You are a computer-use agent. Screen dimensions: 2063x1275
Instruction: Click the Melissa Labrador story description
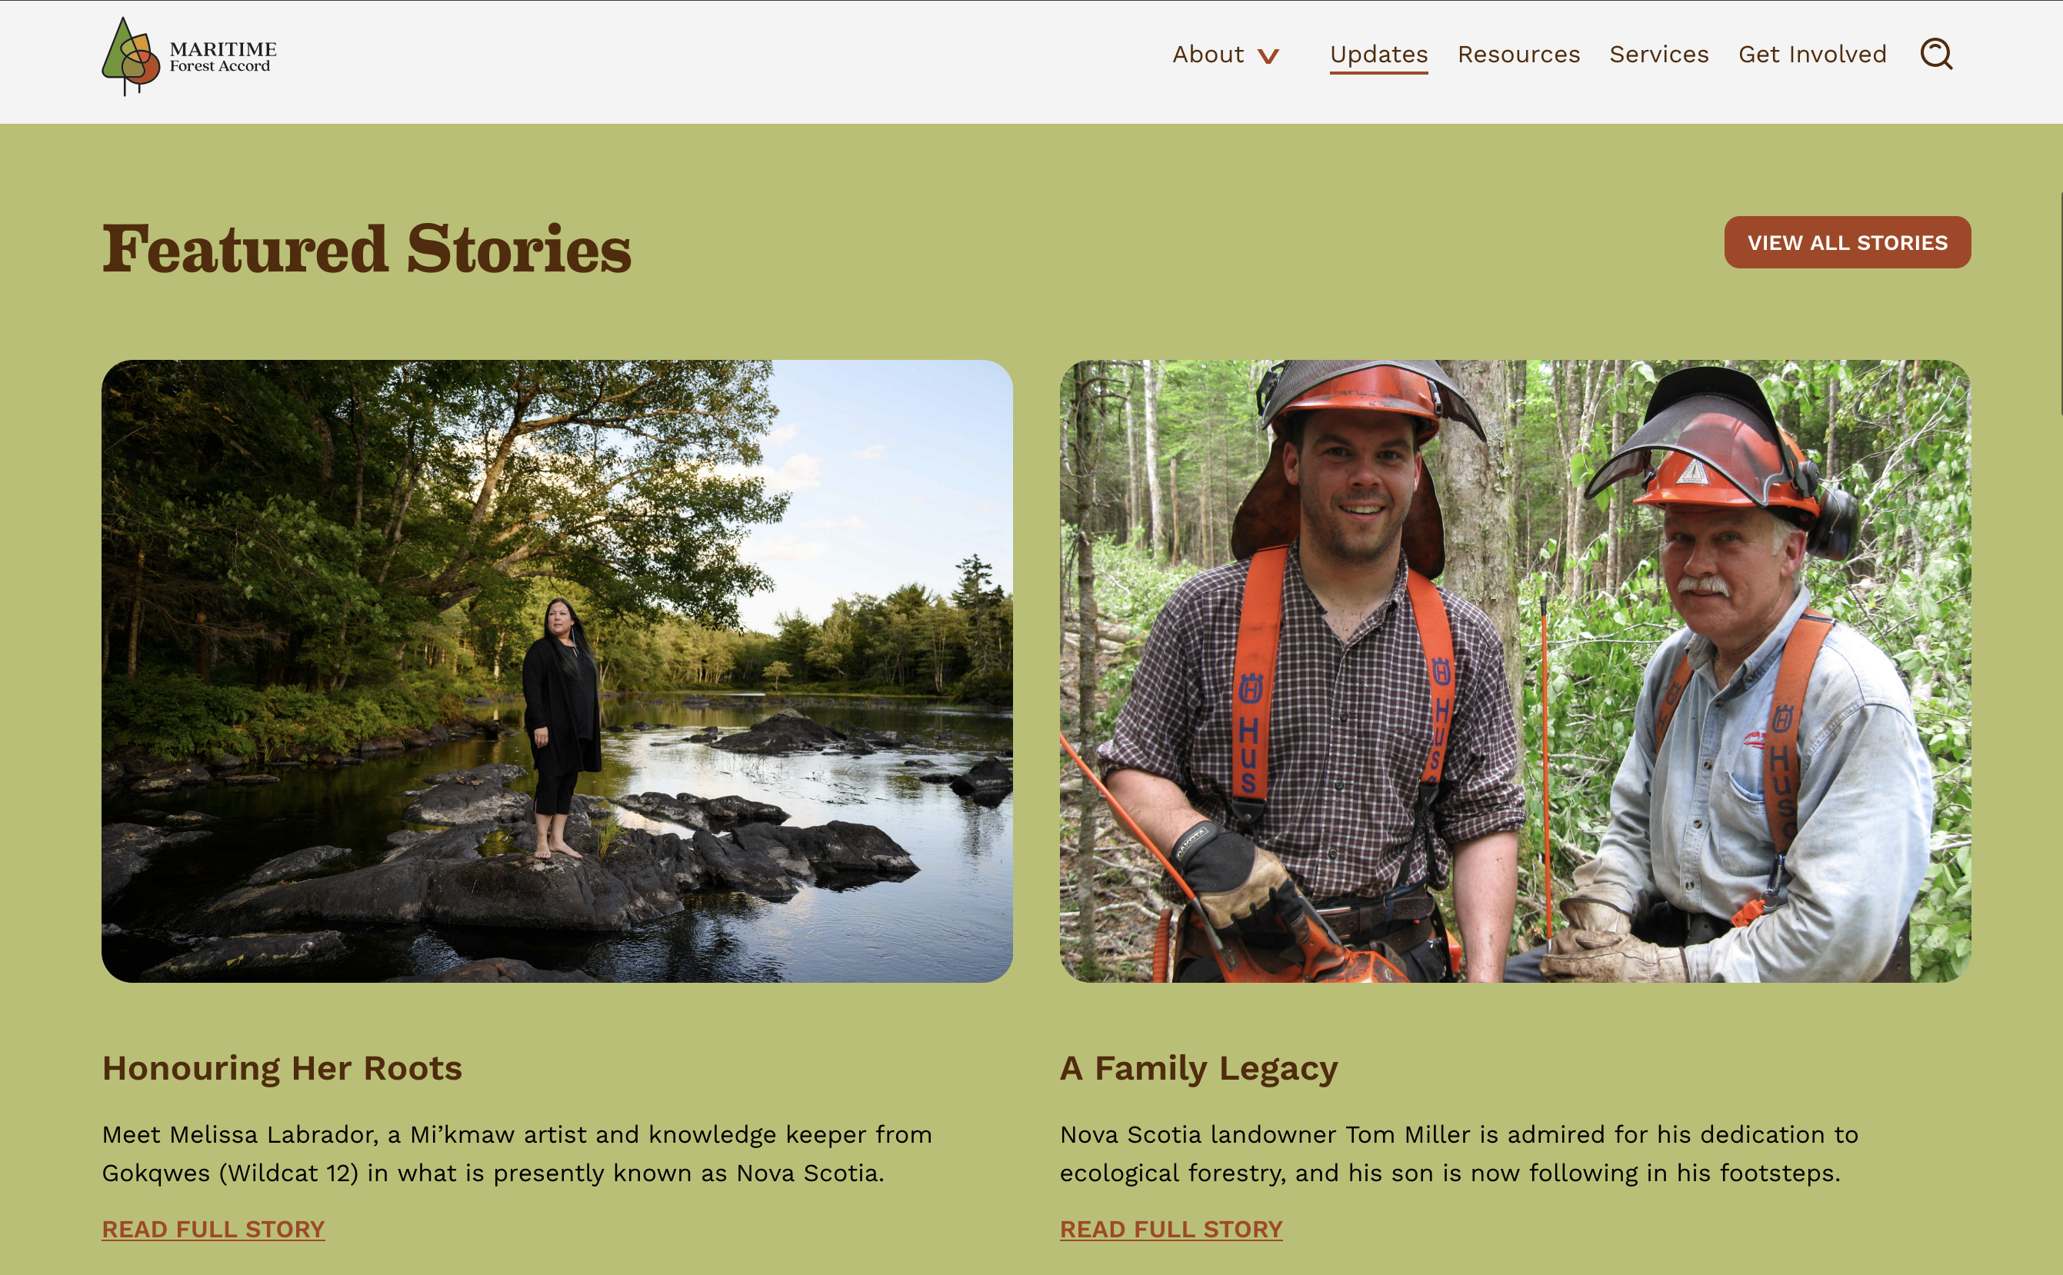(517, 1153)
